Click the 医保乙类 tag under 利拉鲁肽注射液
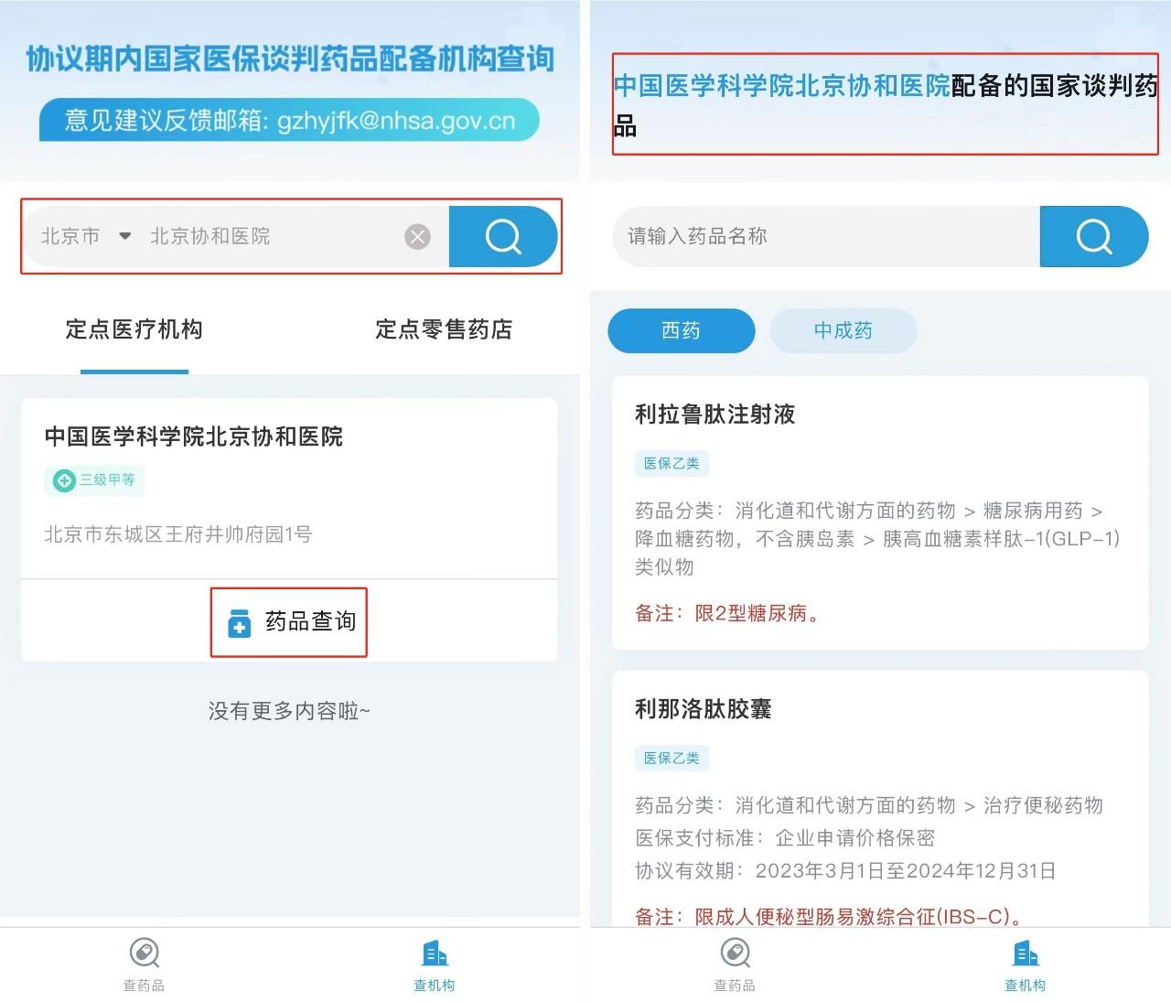Screen dimensions: 1171x1002 coord(671,463)
